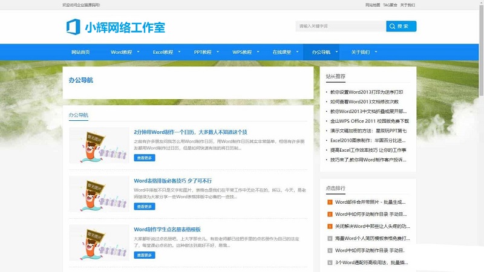Click the 站长推荐 sidebar heading
The image size is (484, 272).
point(336,76)
